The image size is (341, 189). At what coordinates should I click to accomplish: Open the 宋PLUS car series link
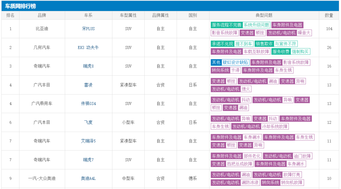pyautogui.click(x=88, y=29)
